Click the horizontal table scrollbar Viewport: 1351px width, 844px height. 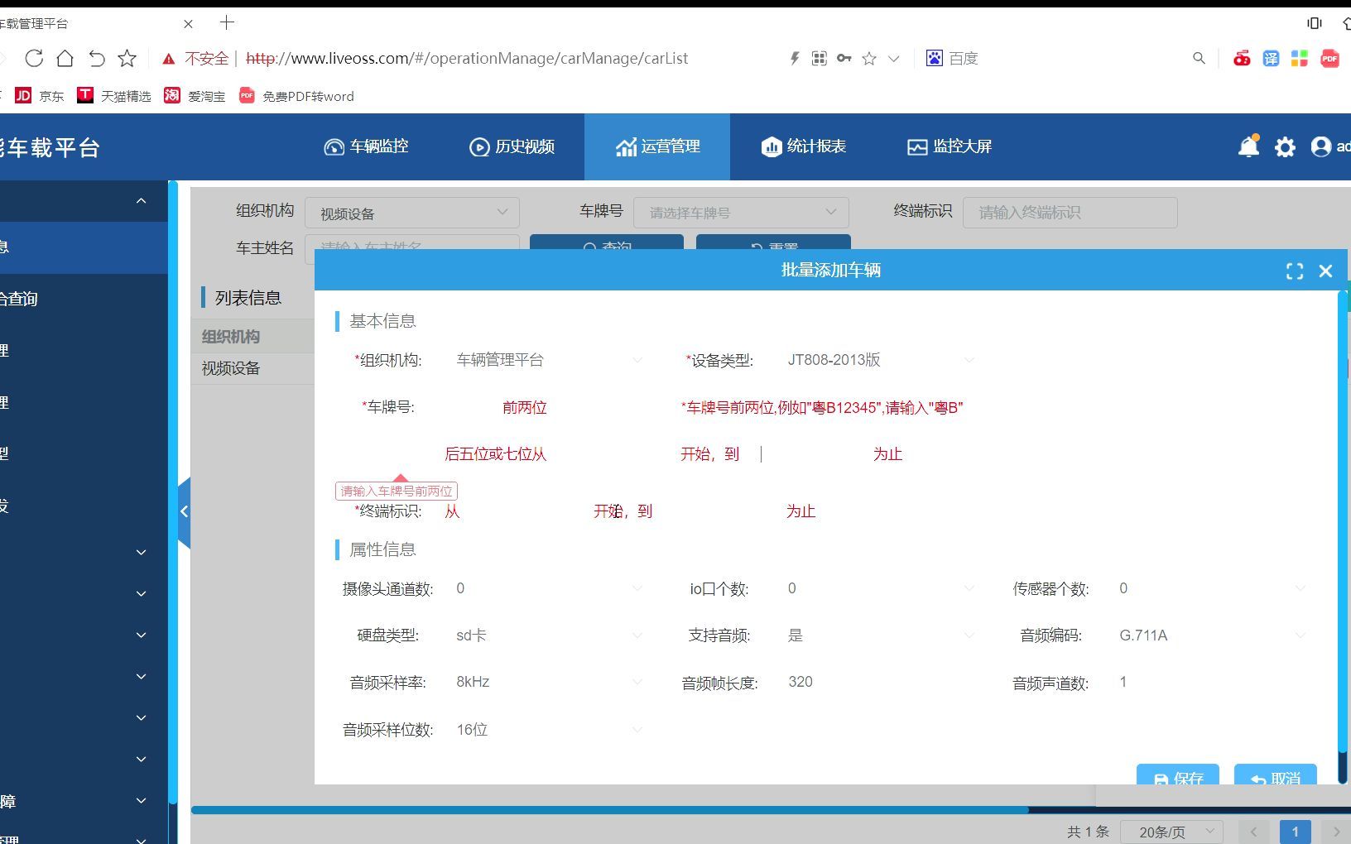610,810
